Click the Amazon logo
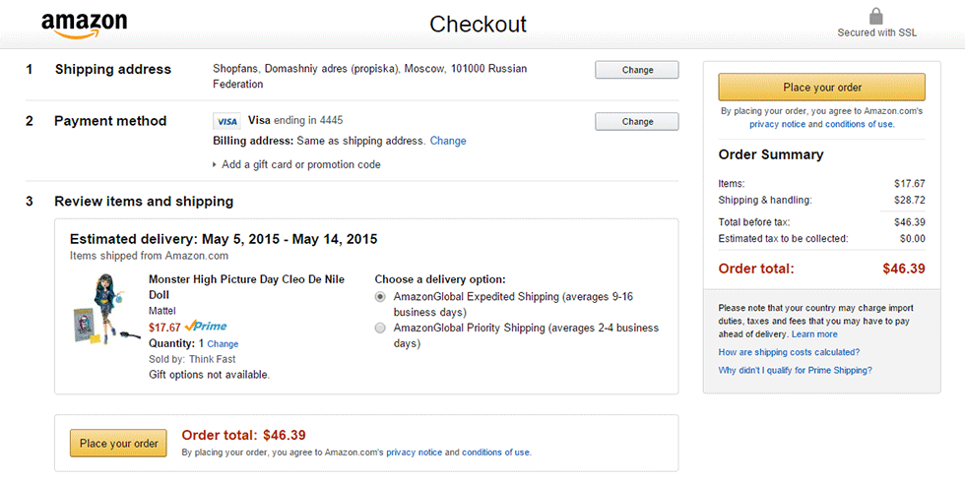Viewport: 965px width, 480px height. point(84,26)
